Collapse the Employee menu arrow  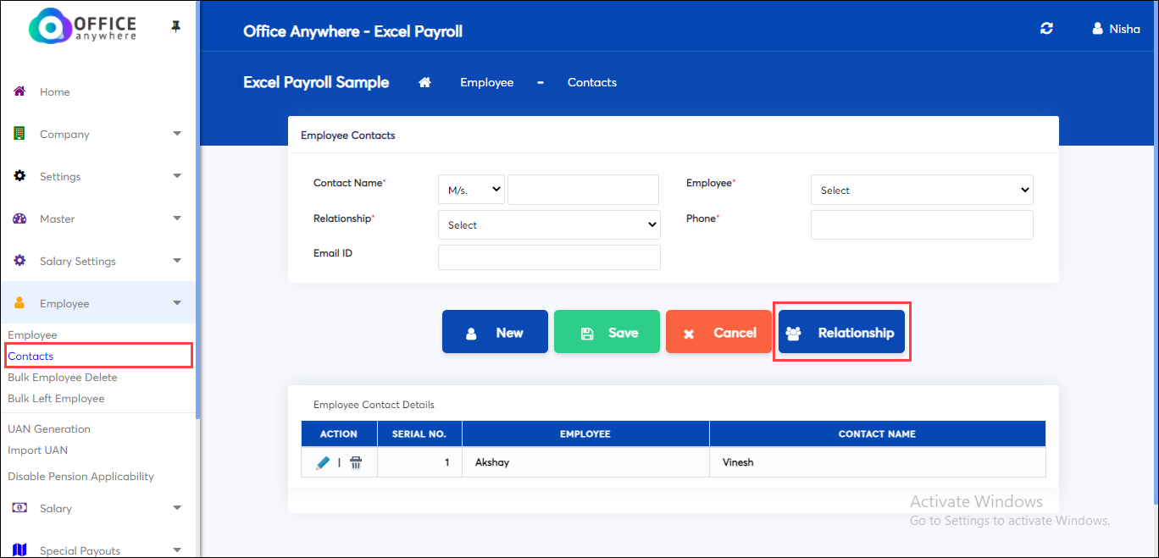tap(177, 303)
